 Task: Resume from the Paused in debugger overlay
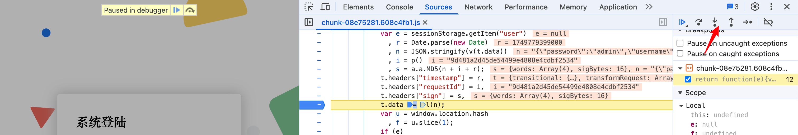coord(177,10)
